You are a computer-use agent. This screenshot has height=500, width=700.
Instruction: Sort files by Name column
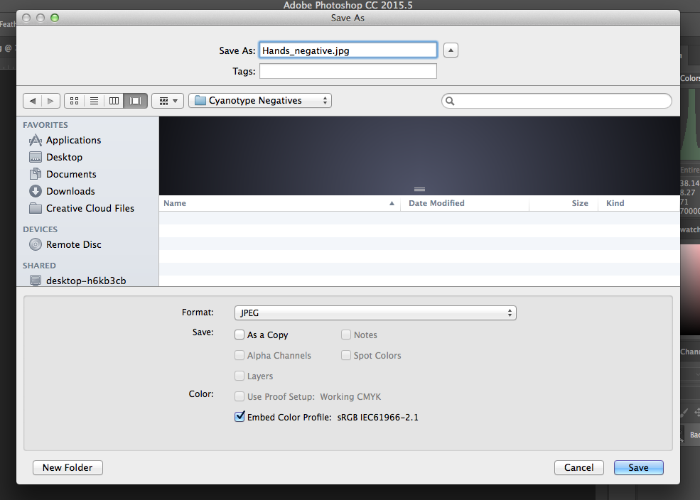279,203
